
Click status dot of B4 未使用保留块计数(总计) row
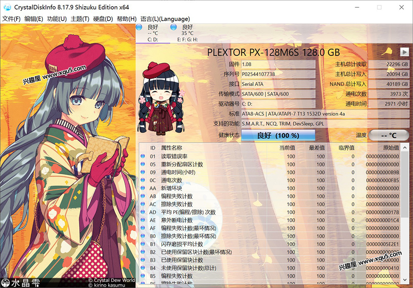pyautogui.click(x=143, y=268)
